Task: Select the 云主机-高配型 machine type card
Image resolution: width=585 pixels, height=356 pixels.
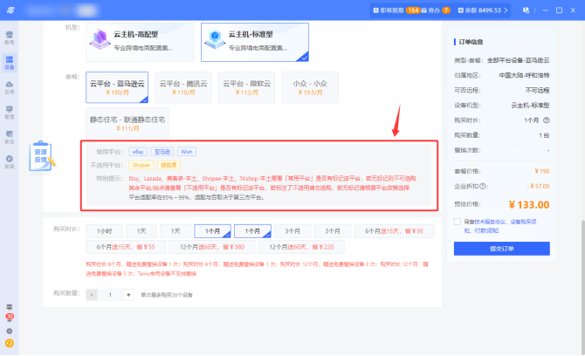Action: [140, 42]
